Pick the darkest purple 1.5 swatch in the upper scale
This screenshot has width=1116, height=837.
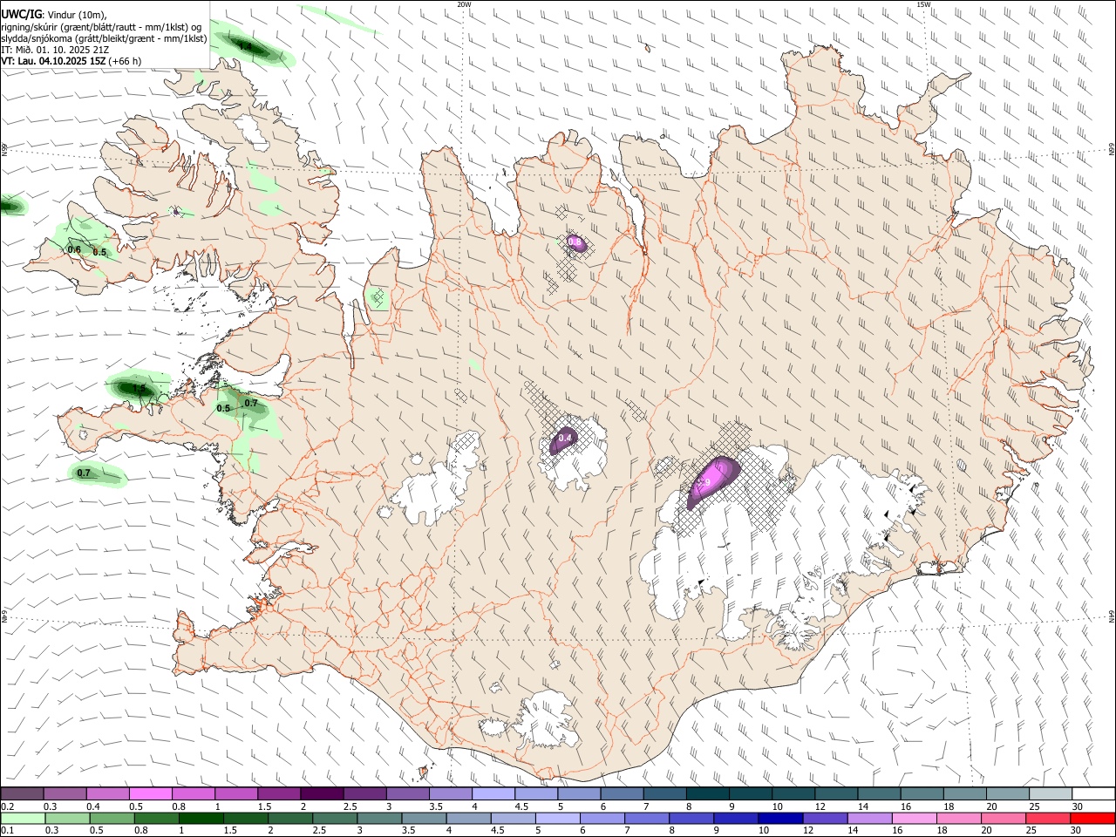coord(321,794)
